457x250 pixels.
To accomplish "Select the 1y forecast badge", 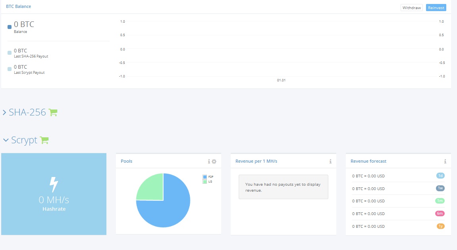I will (440, 226).
